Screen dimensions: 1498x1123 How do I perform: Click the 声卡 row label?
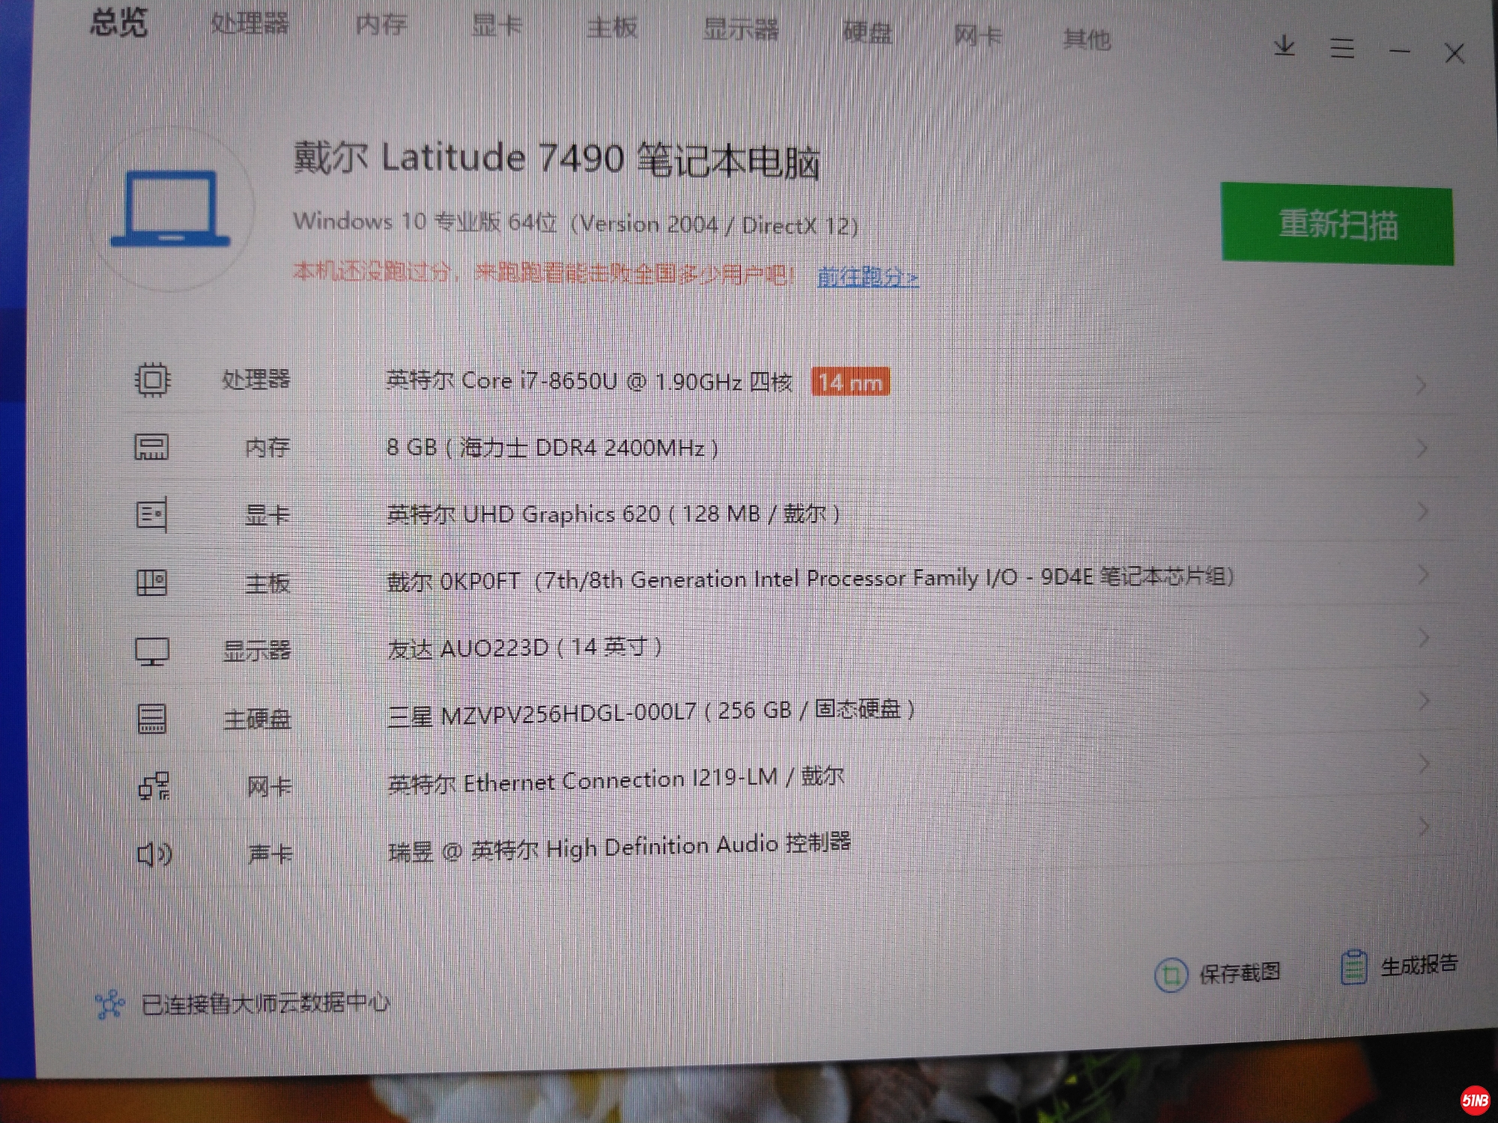tap(270, 853)
